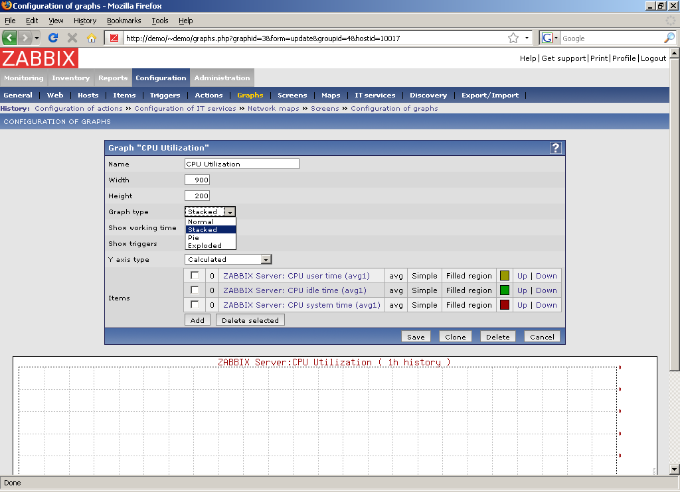The height and width of the screenshot is (492, 680).
Task: Click the graph Name input field
Action: click(x=242, y=164)
